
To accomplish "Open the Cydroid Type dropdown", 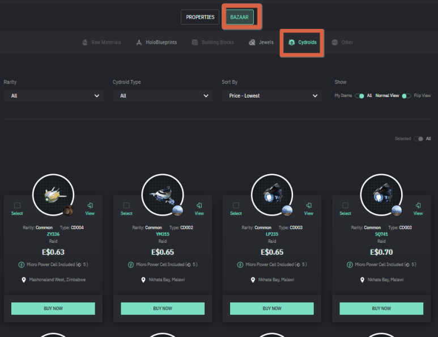I will tap(163, 96).
